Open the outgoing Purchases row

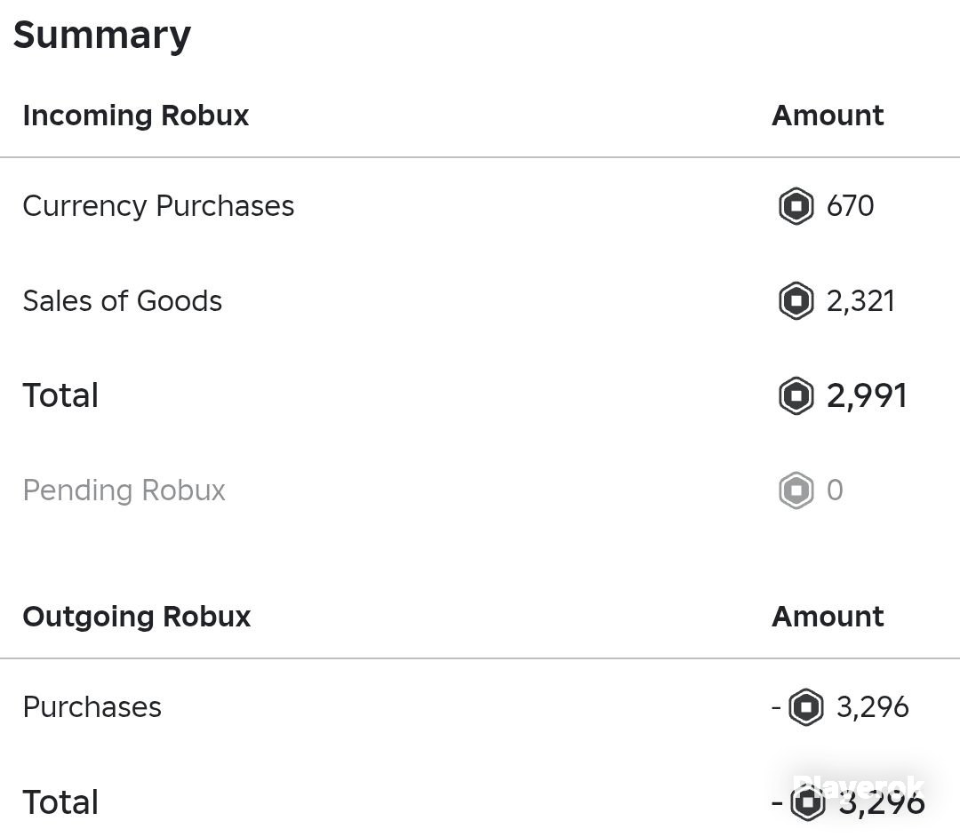click(480, 707)
